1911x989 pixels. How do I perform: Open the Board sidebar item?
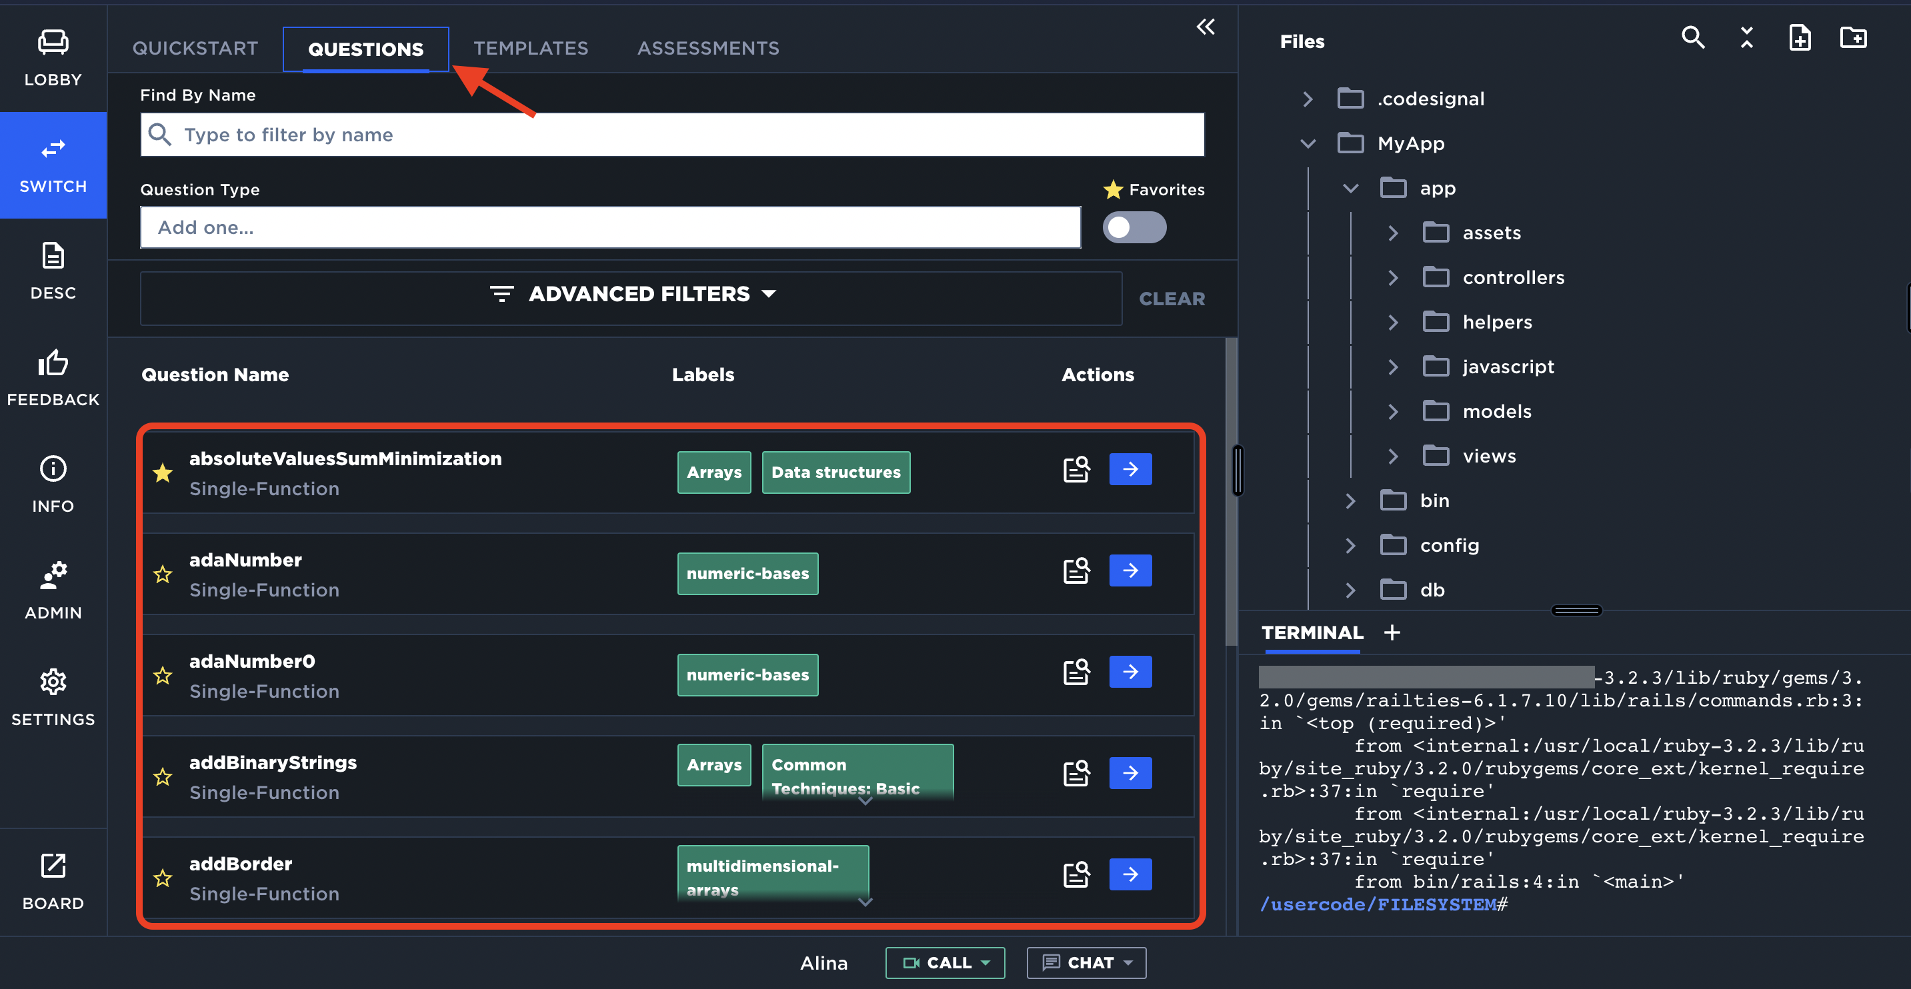pyautogui.click(x=53, y=882)
